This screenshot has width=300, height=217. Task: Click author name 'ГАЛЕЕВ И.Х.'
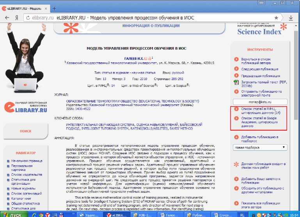(x=134, y=59)
